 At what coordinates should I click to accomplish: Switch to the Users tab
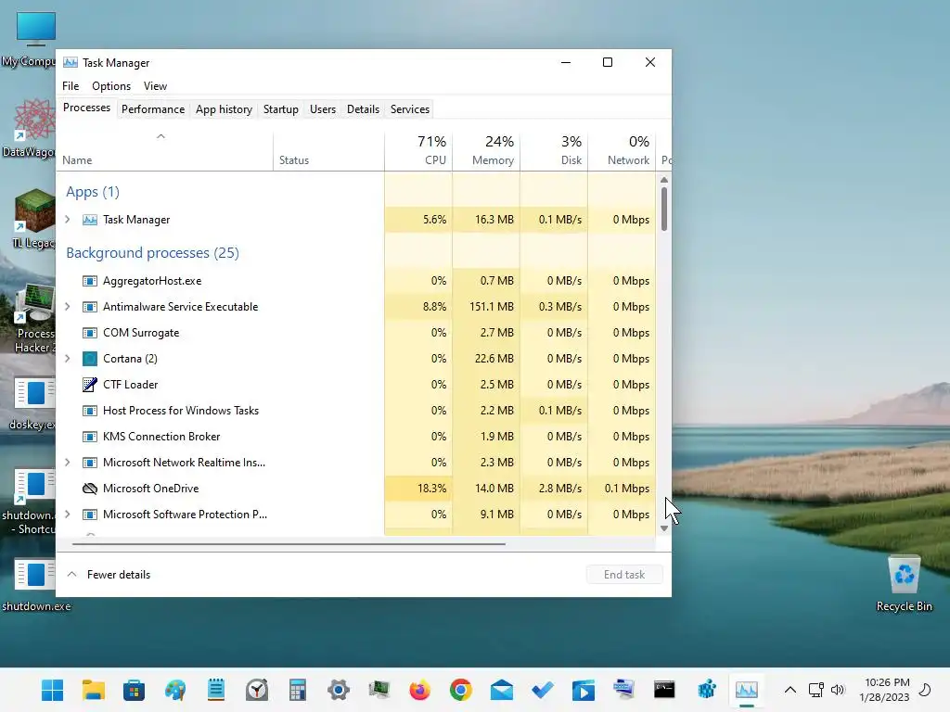click(x=322, y=109)
